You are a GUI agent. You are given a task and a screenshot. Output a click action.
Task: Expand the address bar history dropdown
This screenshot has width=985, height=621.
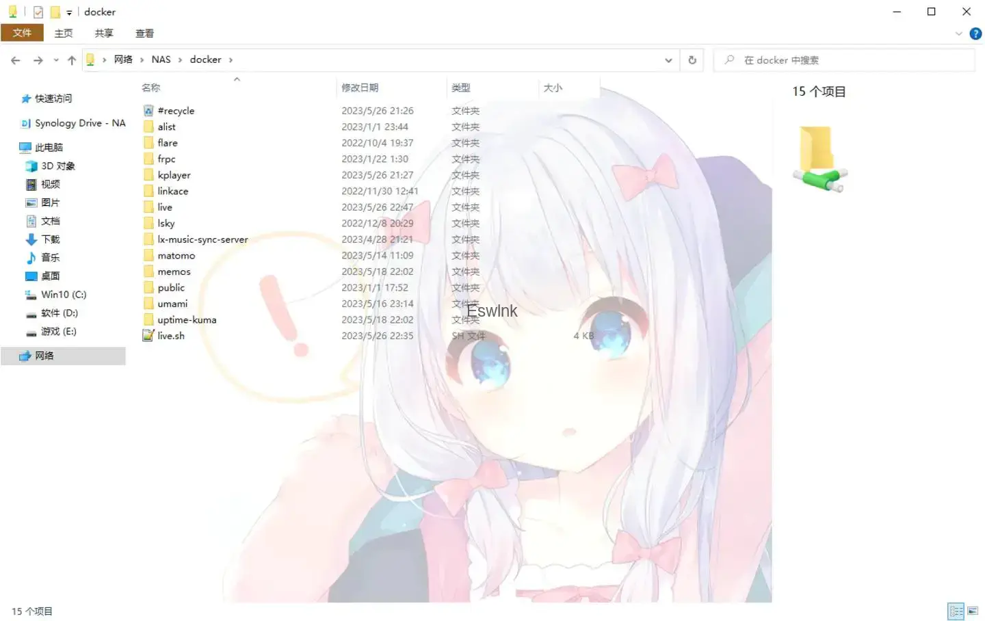668,60
